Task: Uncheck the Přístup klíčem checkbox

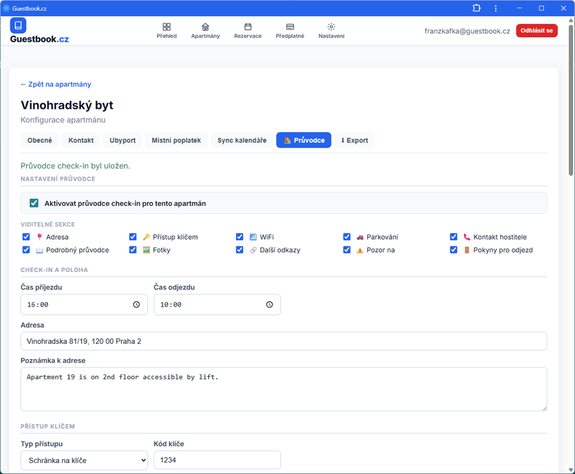Action: click(x=133, y=236)
